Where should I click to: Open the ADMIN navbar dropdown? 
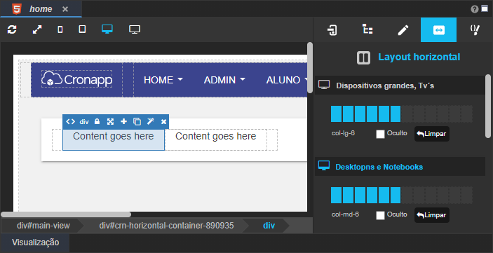pos(224,80)
